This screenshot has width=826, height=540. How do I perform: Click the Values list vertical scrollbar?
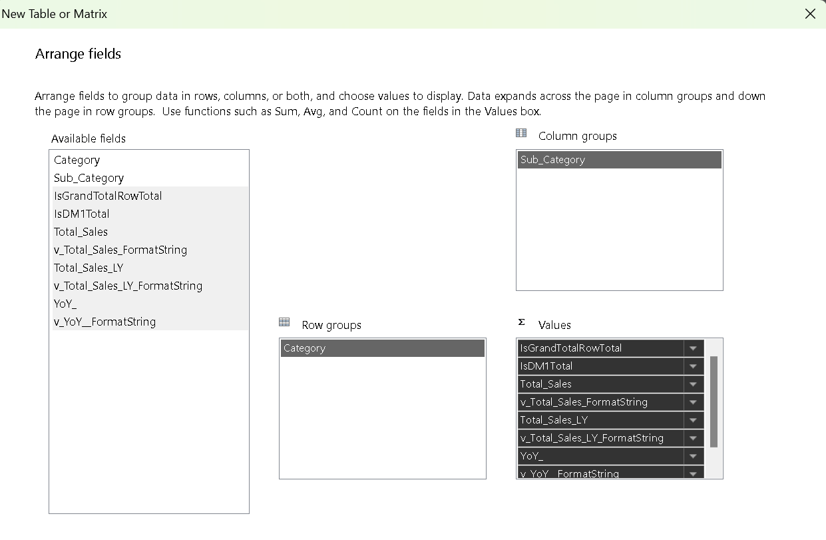714,402
